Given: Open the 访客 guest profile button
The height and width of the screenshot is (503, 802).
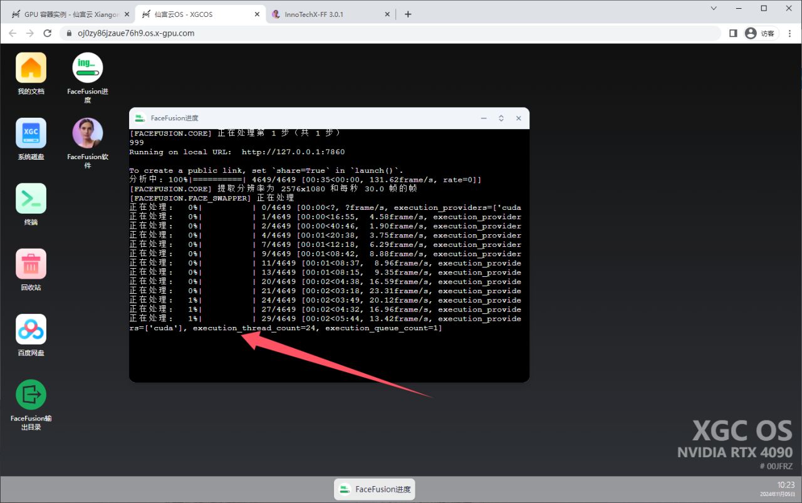Looking at the screenshot, I should 761,33.
